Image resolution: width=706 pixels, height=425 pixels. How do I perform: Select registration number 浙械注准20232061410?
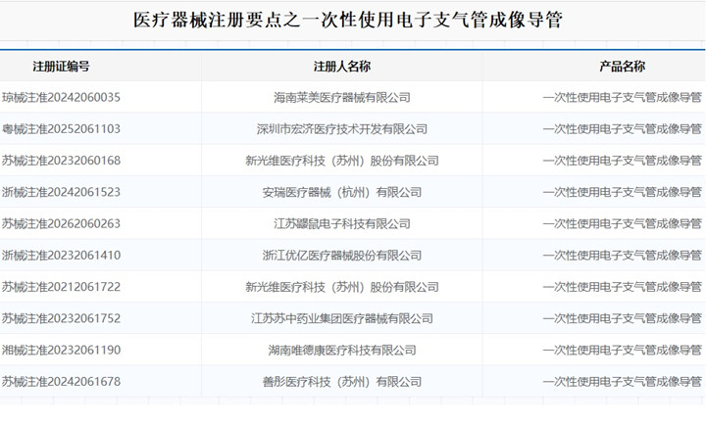point(61,256)
